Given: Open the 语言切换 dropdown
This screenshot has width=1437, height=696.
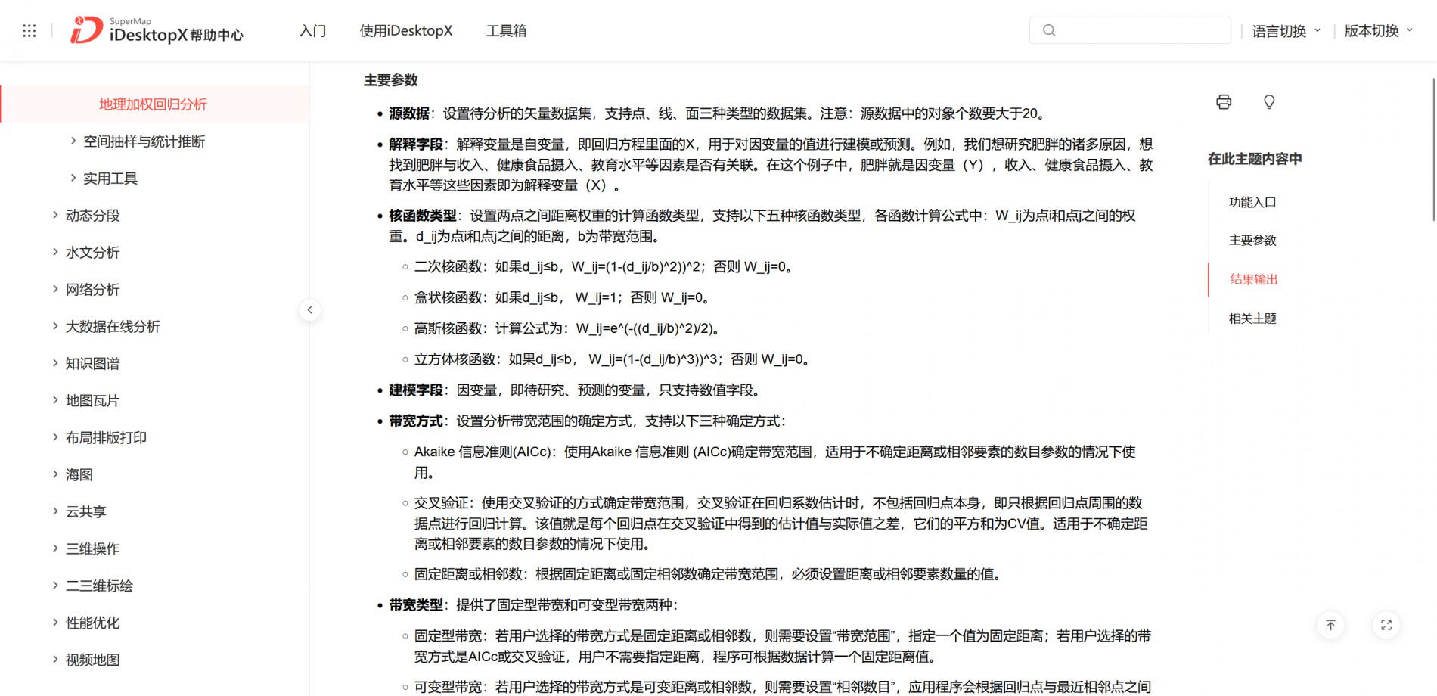Looking at the screenshot, I should [1286, 31].
